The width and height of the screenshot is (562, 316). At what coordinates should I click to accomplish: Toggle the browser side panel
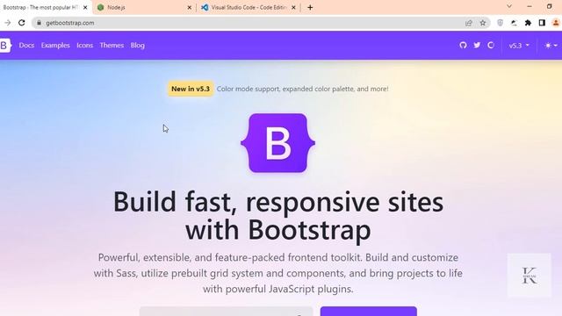coord(542,23)
